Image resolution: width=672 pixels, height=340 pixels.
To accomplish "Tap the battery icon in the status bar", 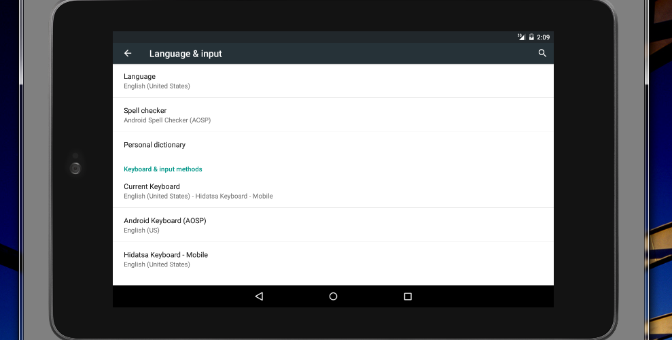I will 531,37.
